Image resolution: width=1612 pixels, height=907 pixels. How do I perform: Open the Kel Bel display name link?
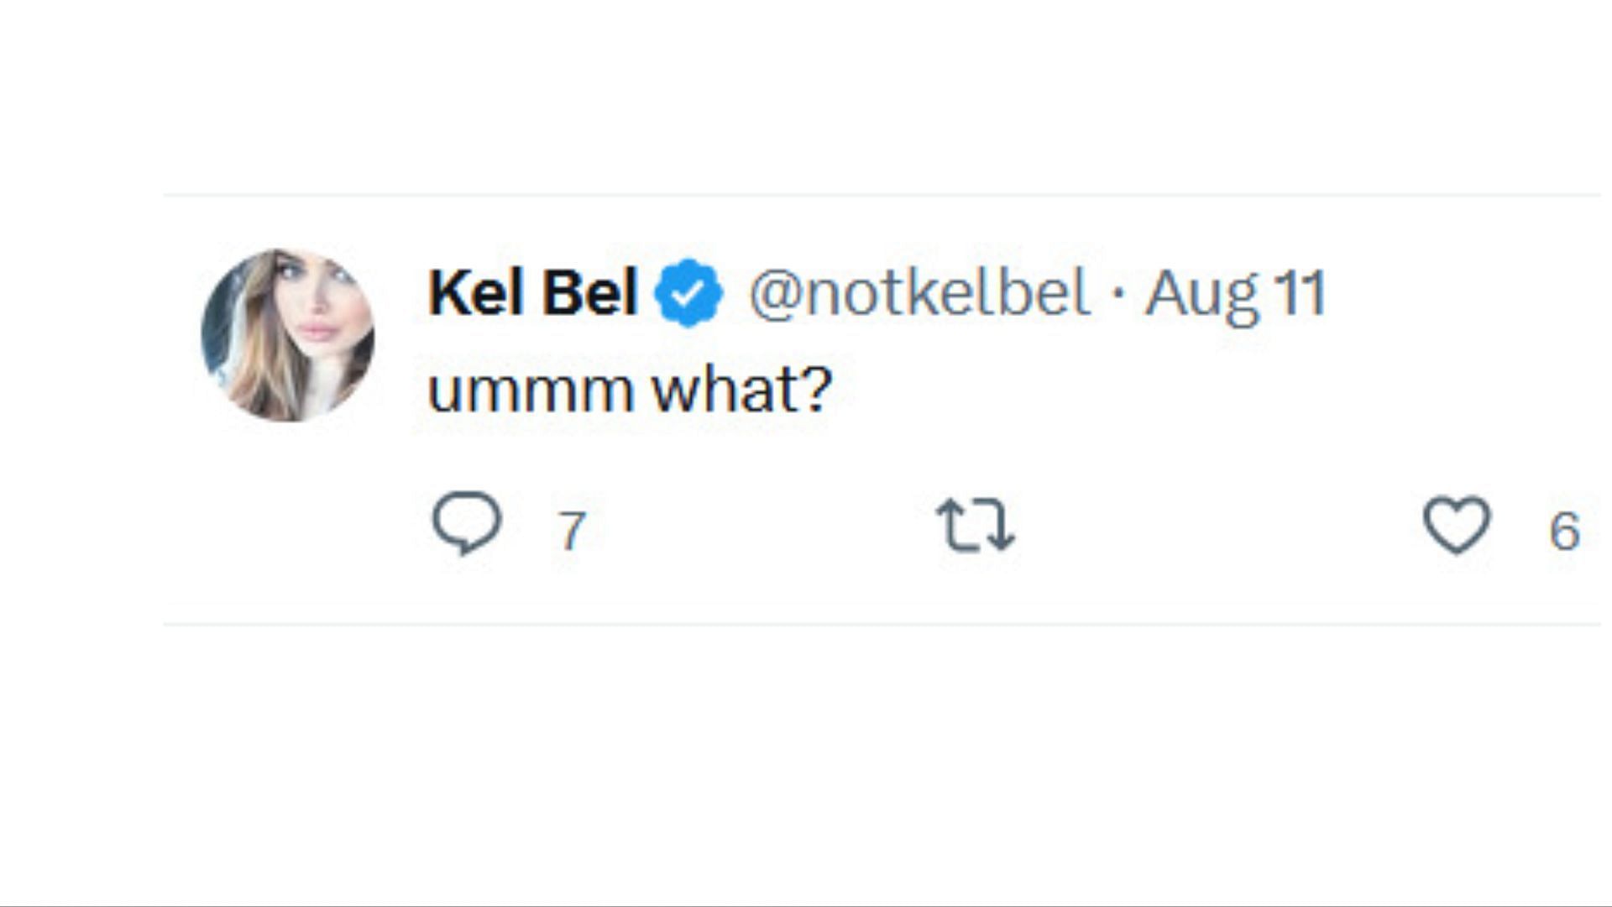533,292
